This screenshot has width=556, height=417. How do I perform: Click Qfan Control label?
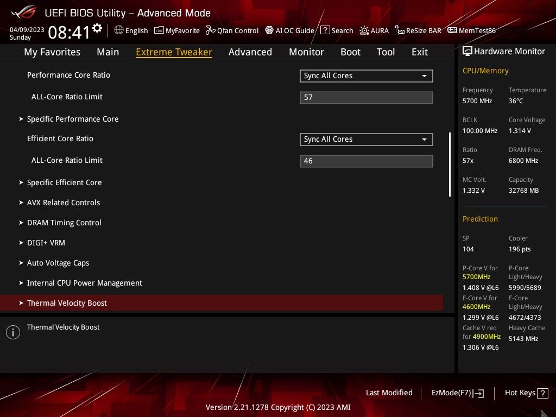point(238,30)
